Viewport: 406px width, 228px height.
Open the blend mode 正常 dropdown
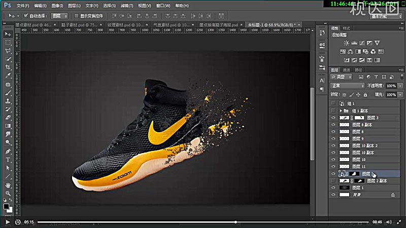click(x=347, y=86)
